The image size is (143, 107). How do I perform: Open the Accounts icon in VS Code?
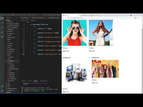click(x=2, y=86)
